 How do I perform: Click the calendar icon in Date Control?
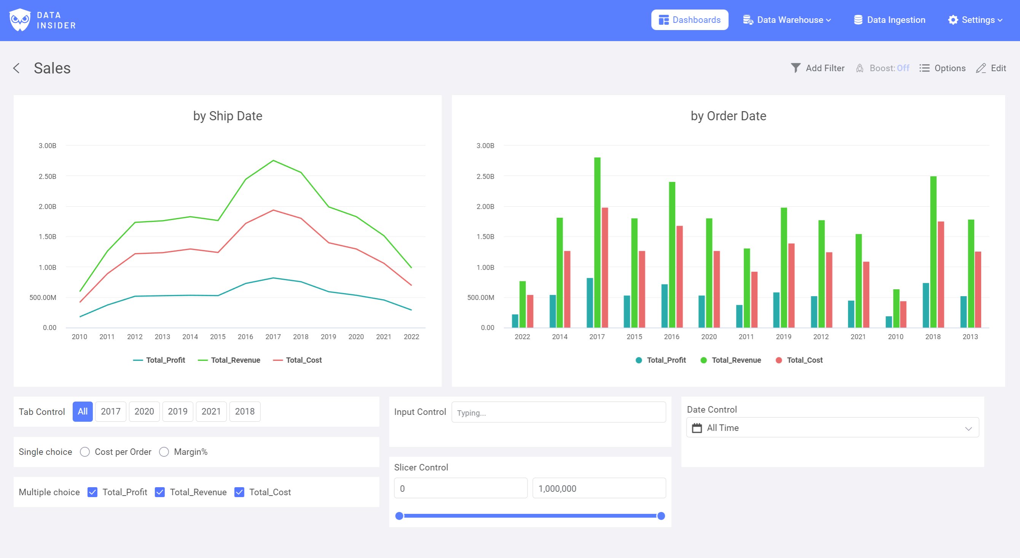(697, 428)
